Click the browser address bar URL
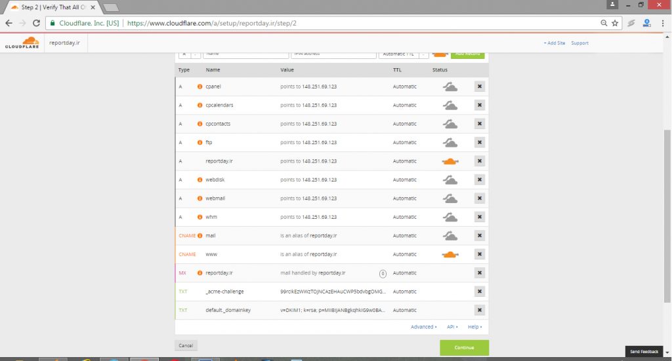Image resolution: width=672 pixels, height=361 pixels. click(x=212, y=23)
